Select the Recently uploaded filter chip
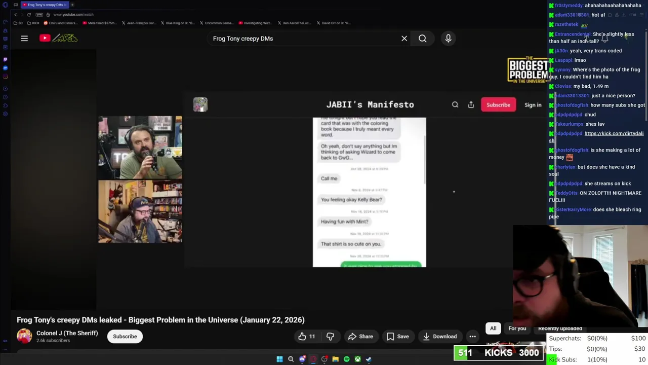 [560, 328]
